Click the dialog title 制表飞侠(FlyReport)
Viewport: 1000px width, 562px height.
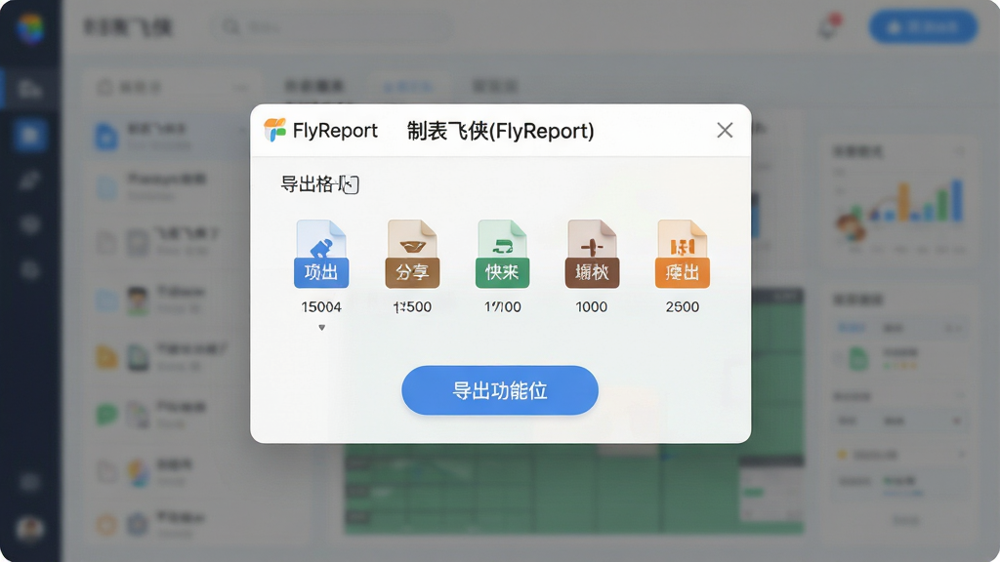coord(501,131)
